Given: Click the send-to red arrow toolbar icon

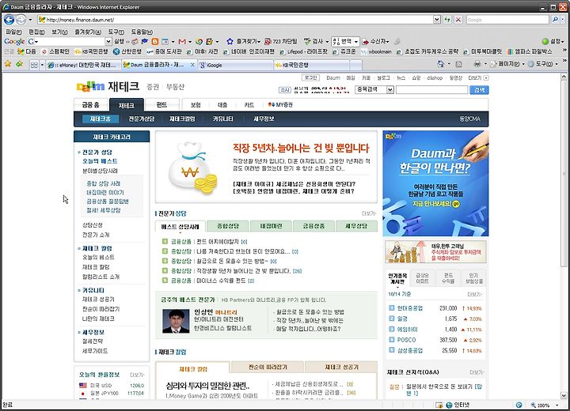Looking at the screenshot, I should point(365,41).
